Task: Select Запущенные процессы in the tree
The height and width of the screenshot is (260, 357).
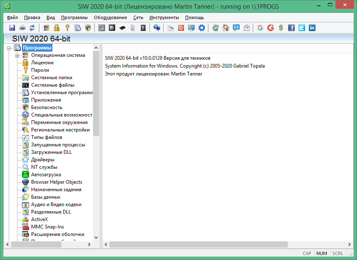Action: click(58, 145)
